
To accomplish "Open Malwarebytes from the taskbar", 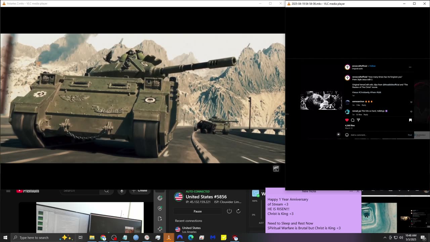I will (213, 238).
